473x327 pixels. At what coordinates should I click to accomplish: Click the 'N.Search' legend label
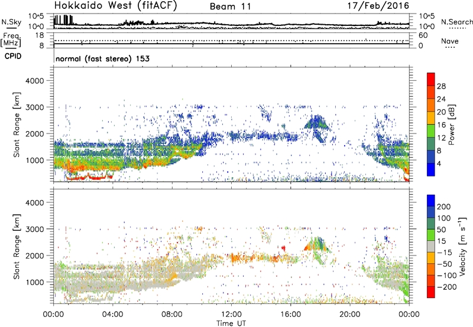click(x=456, y=22)
